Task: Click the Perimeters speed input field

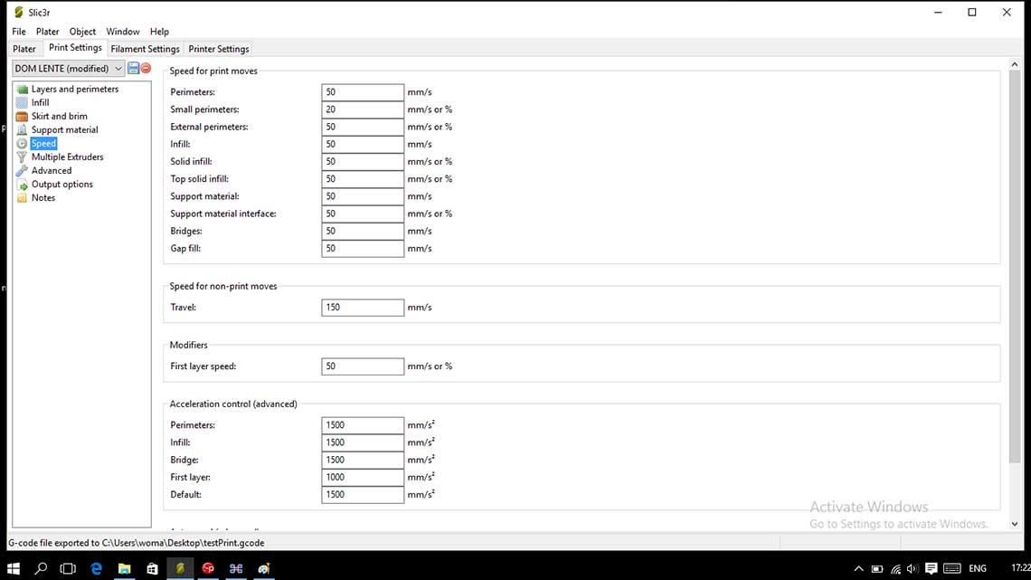Action: (363, 92)
